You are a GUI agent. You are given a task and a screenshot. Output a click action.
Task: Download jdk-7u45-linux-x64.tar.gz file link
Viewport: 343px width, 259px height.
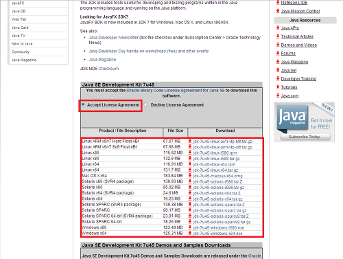click(x=215, y=170)
